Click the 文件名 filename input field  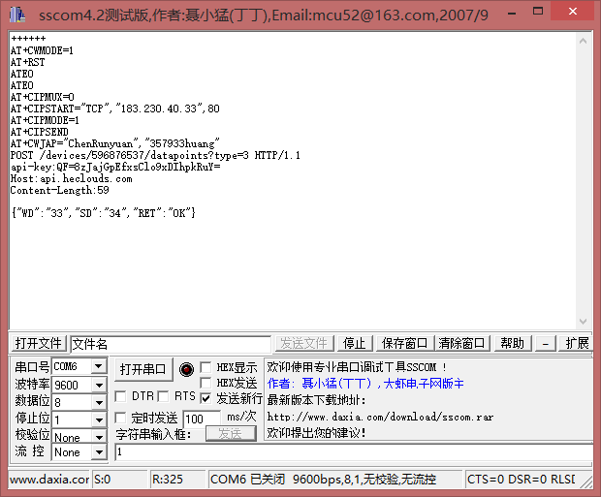[x=171, y=344]
